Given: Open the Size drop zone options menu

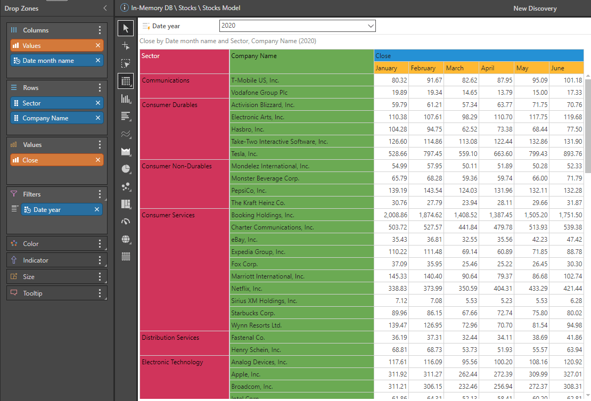Looking at the screenshot, I should click(x=100, y=277).
